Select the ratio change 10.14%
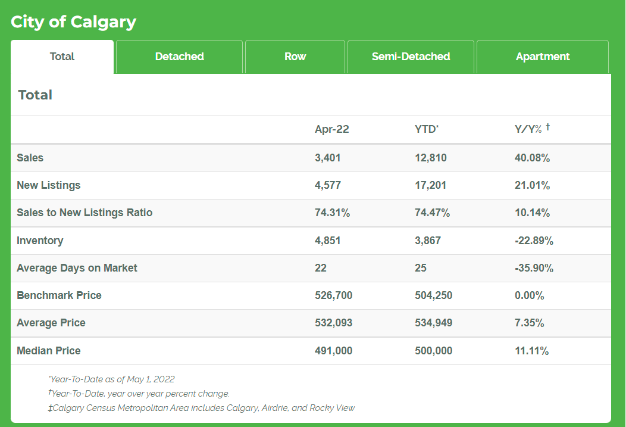626x427 pixels. click(x=532, y=213)
